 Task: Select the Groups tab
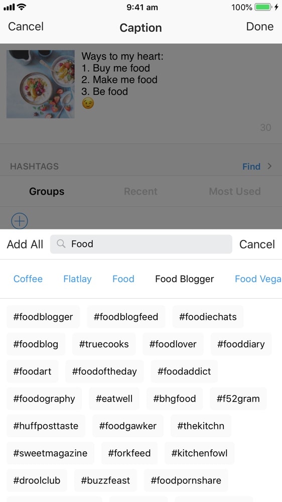tap(47, 191)
